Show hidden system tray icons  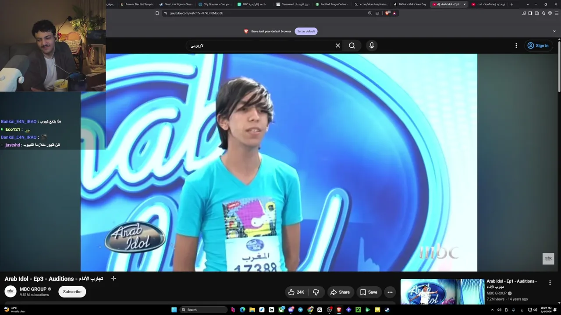click(492, 310)
